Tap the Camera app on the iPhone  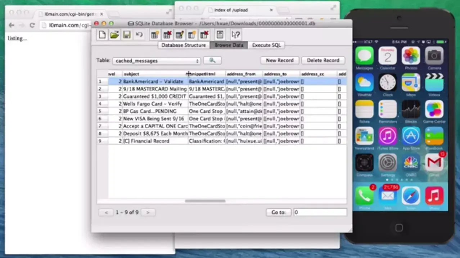click(434, 56)
